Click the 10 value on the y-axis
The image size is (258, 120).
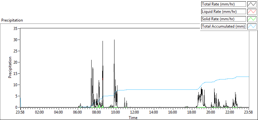click(15, 85)
